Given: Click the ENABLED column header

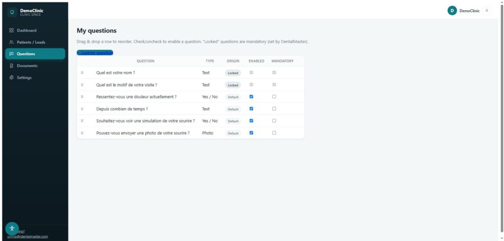Looking at the screenshot, I should [256, 61].
